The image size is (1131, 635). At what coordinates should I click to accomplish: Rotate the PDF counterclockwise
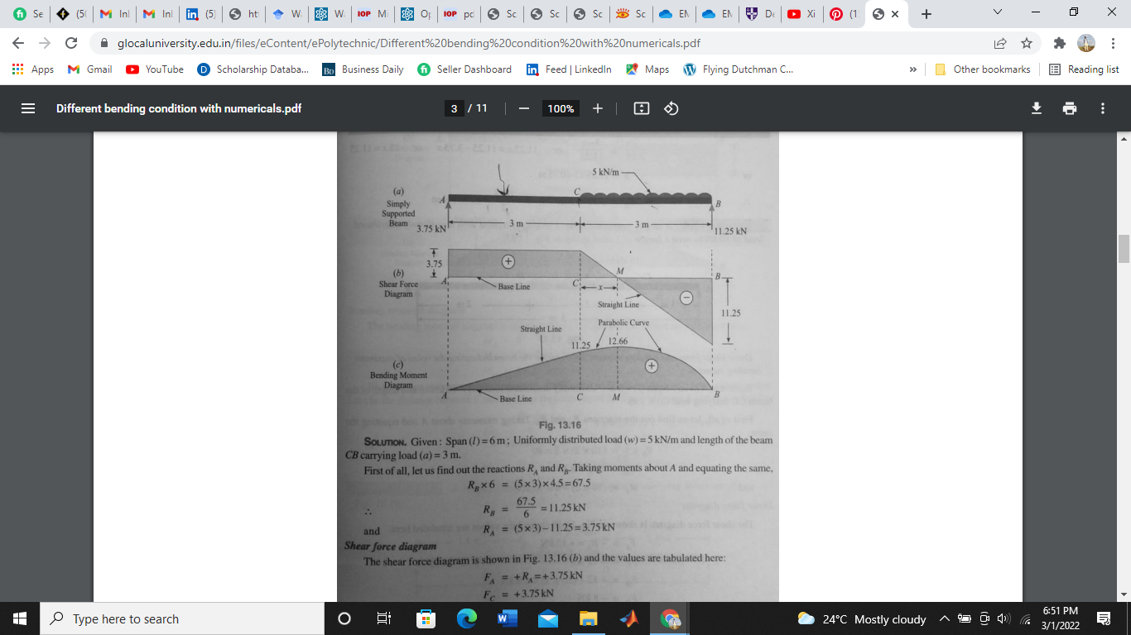[x=671, y=108]
